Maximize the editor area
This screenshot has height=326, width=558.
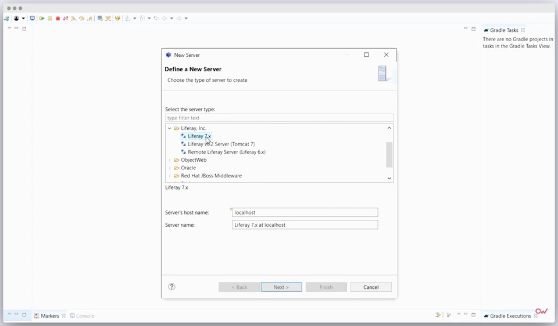473,29
